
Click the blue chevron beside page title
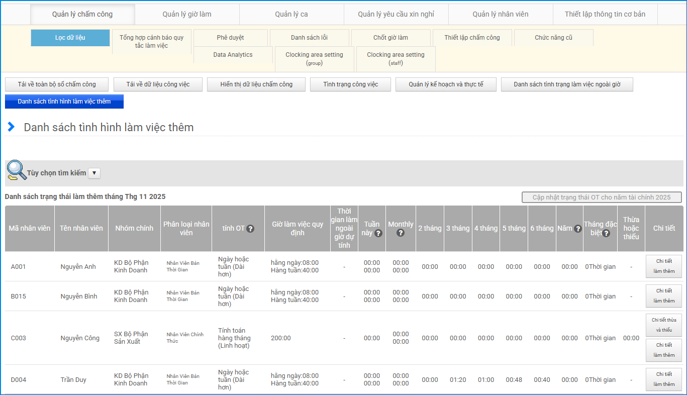[11, 127]
